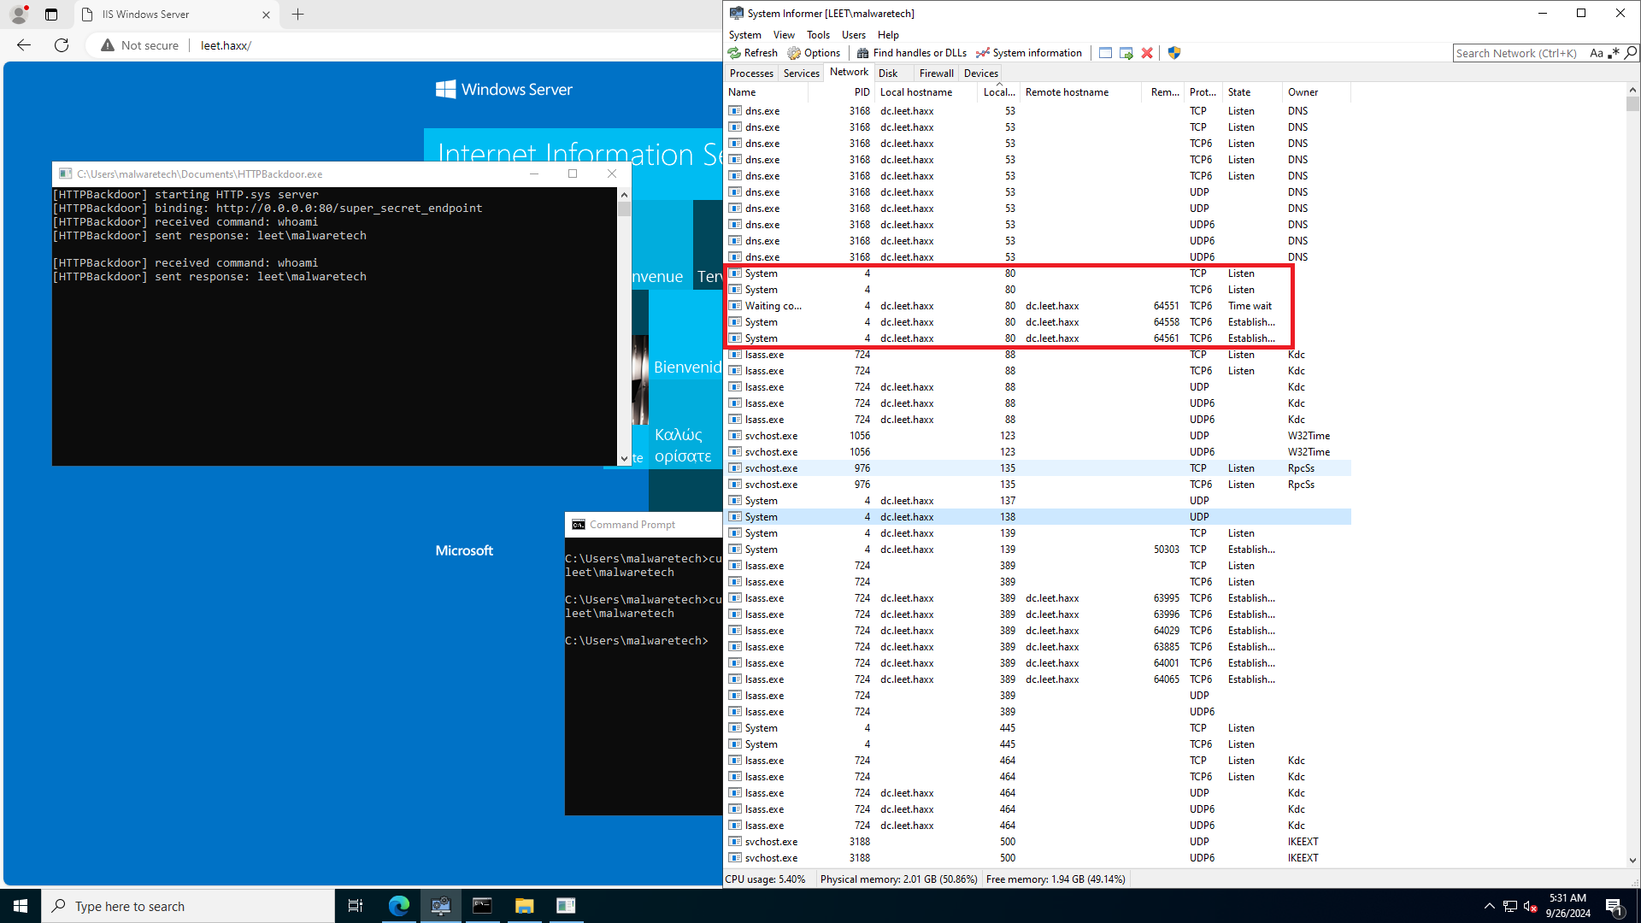This screenshot has height=923, width=1641.
Task: Open a new tab in Edge
Action: point(297,15)
